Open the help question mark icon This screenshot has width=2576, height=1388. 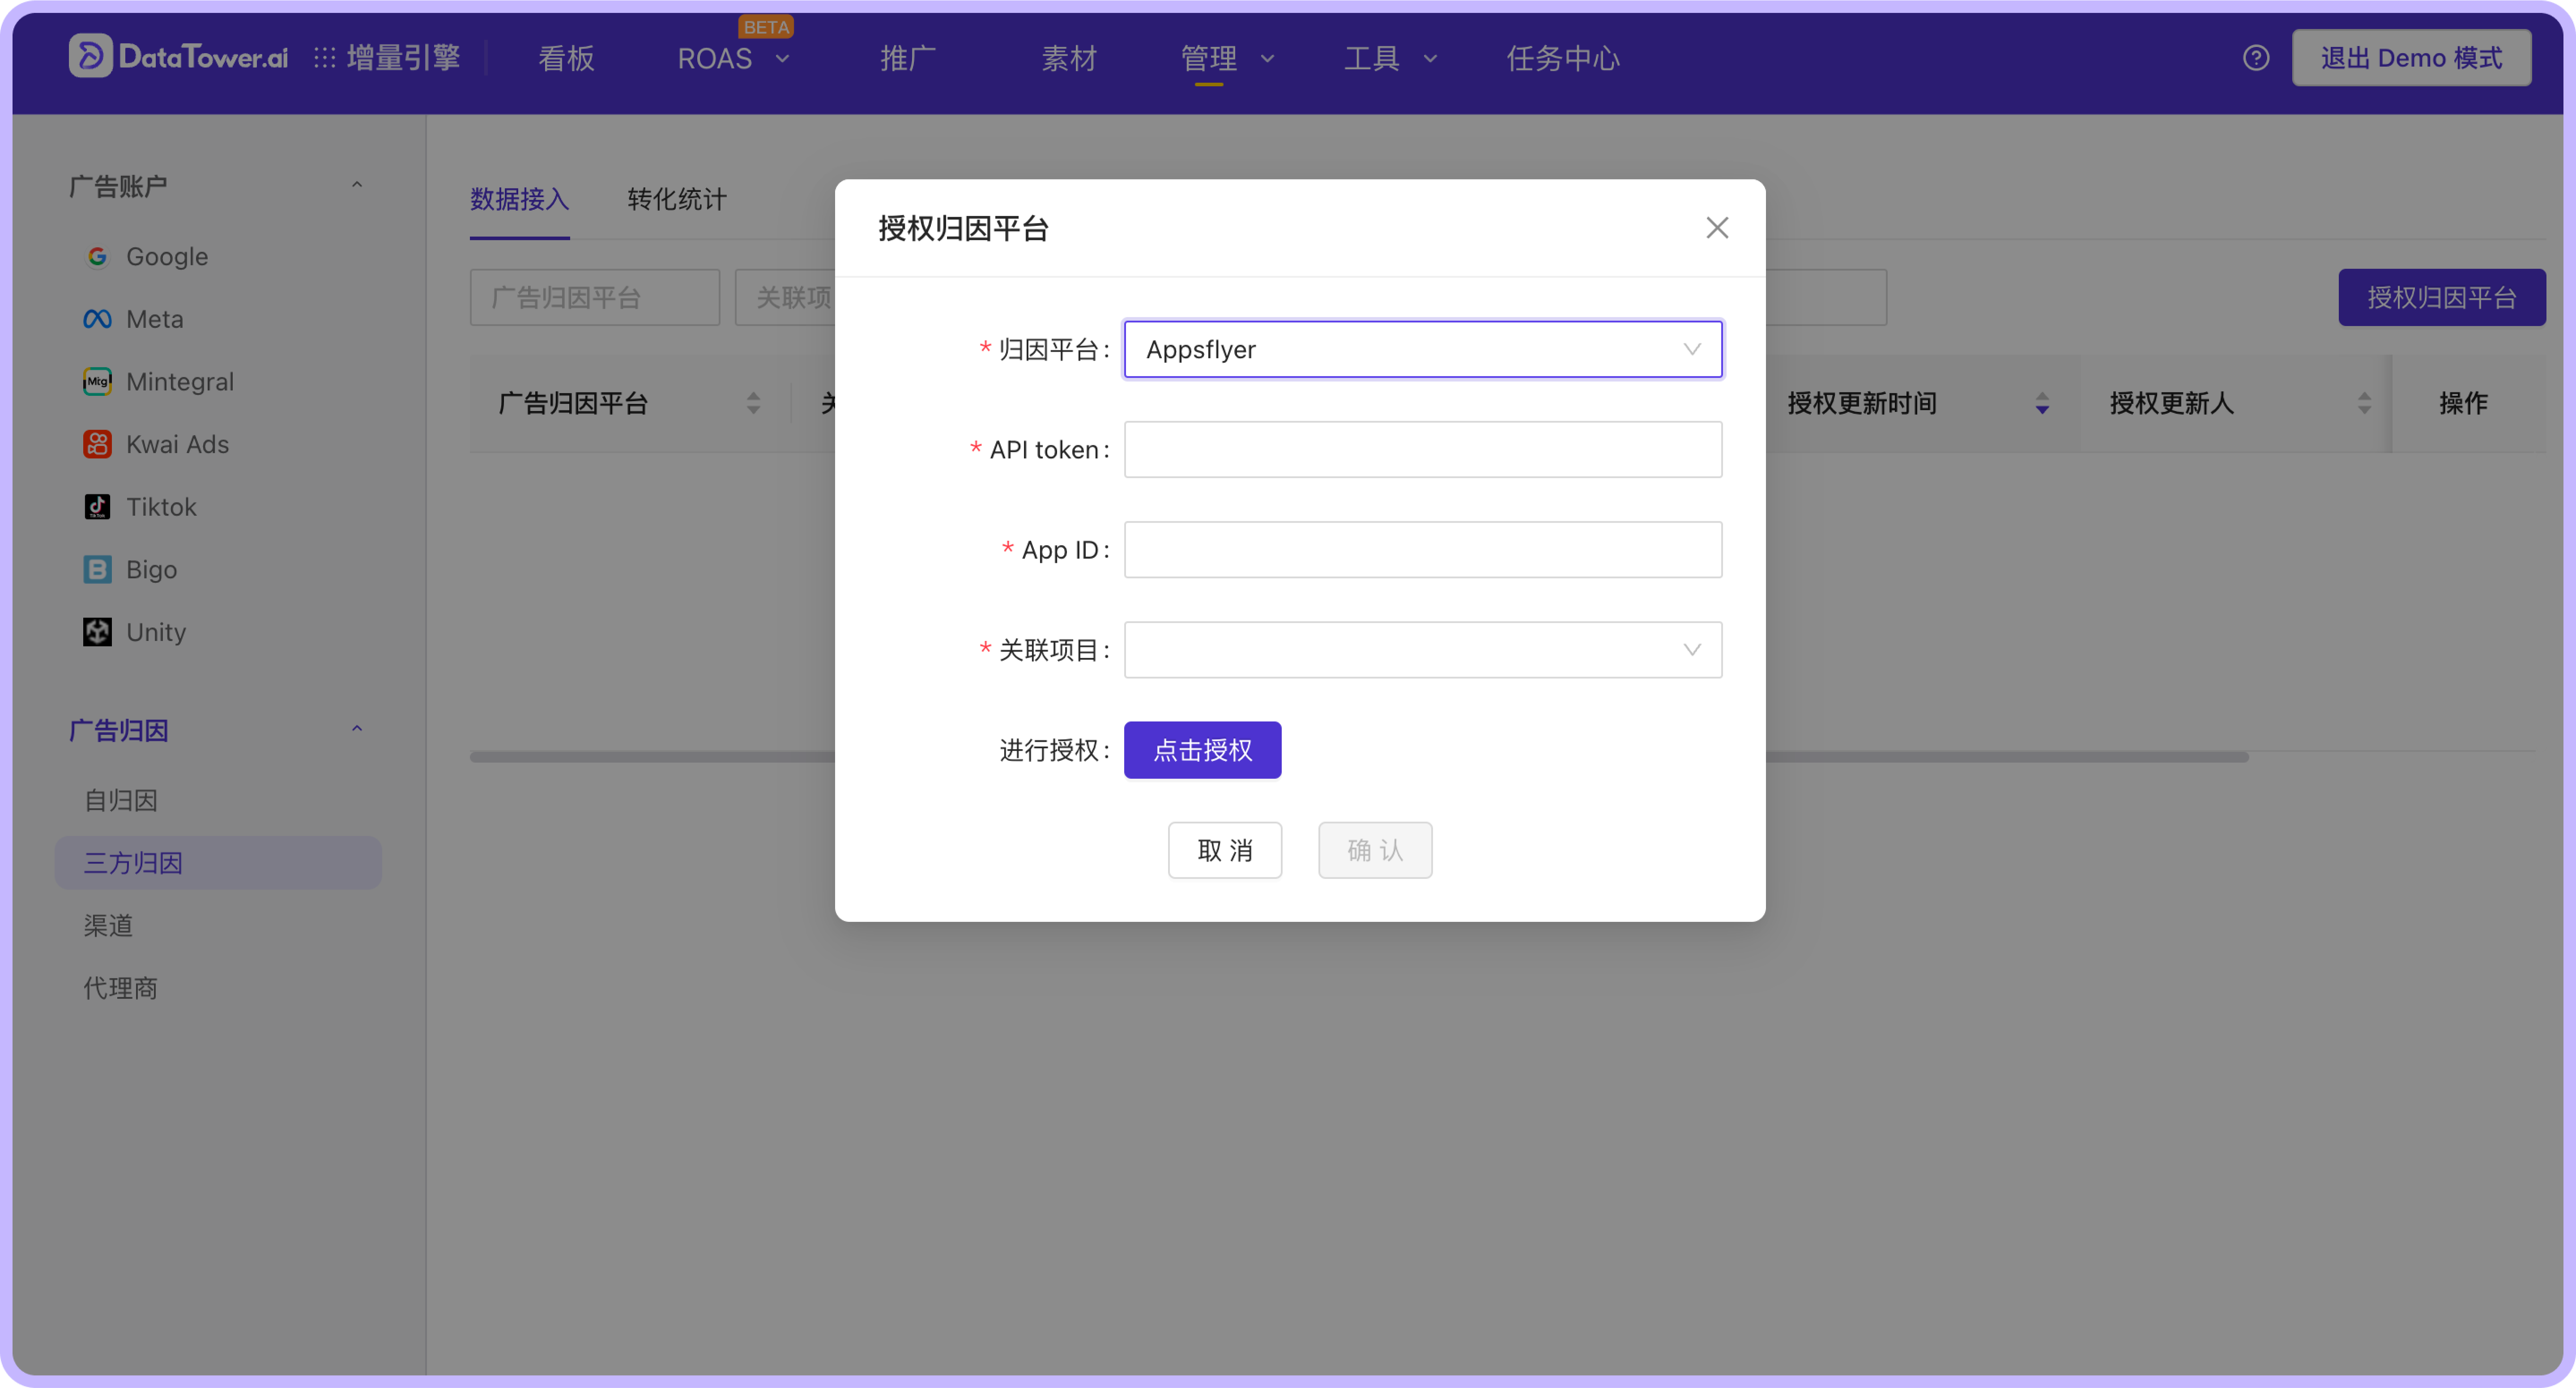tap(2255, 58)
